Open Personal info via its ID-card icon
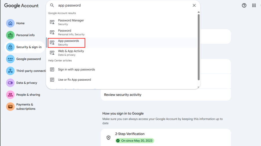The width and height of the screenshot is (261, 146). [x=10, y=35]
